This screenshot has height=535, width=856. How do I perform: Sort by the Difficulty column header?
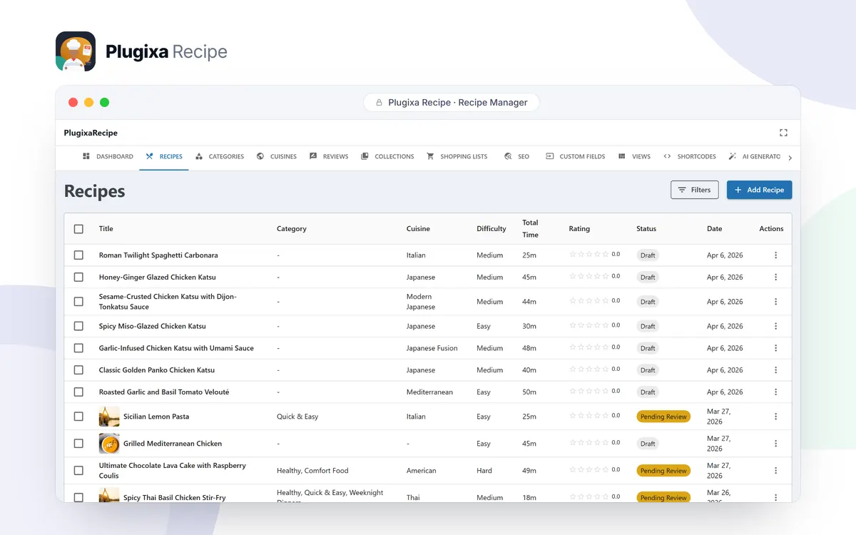[x=491, y=229]
